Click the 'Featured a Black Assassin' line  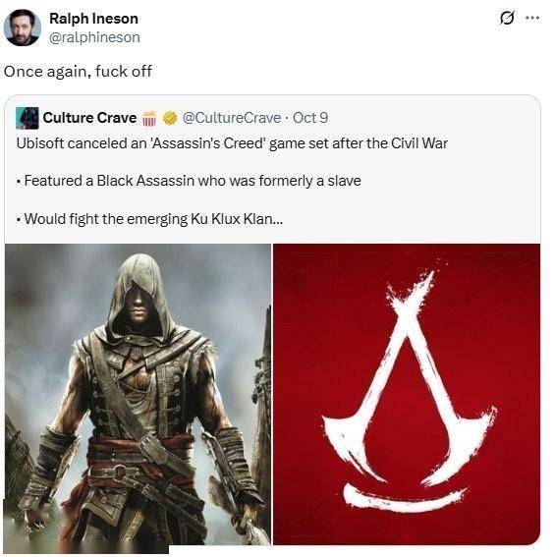click(x=189, y=181)
